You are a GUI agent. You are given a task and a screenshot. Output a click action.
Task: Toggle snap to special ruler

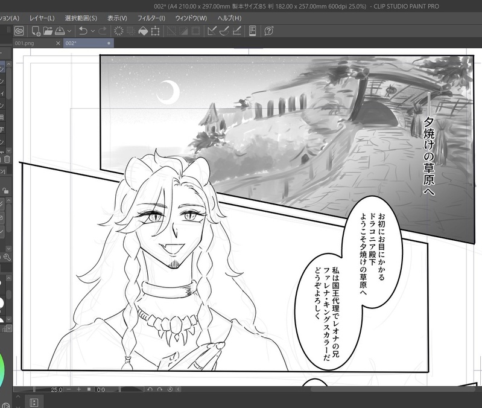coord(224,31)
